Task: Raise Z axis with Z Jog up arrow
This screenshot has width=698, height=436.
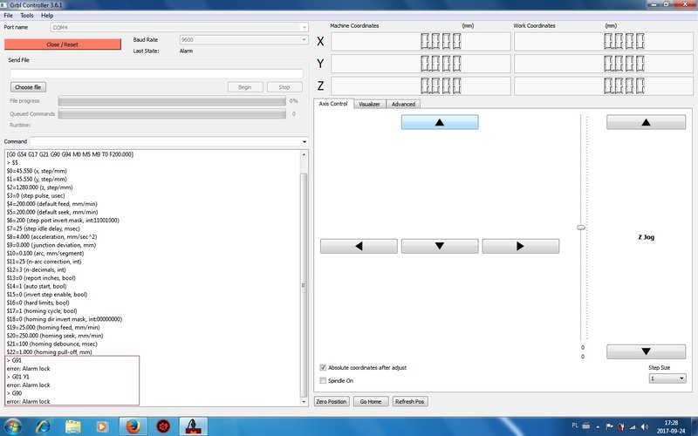Action: tap(646, 122)
